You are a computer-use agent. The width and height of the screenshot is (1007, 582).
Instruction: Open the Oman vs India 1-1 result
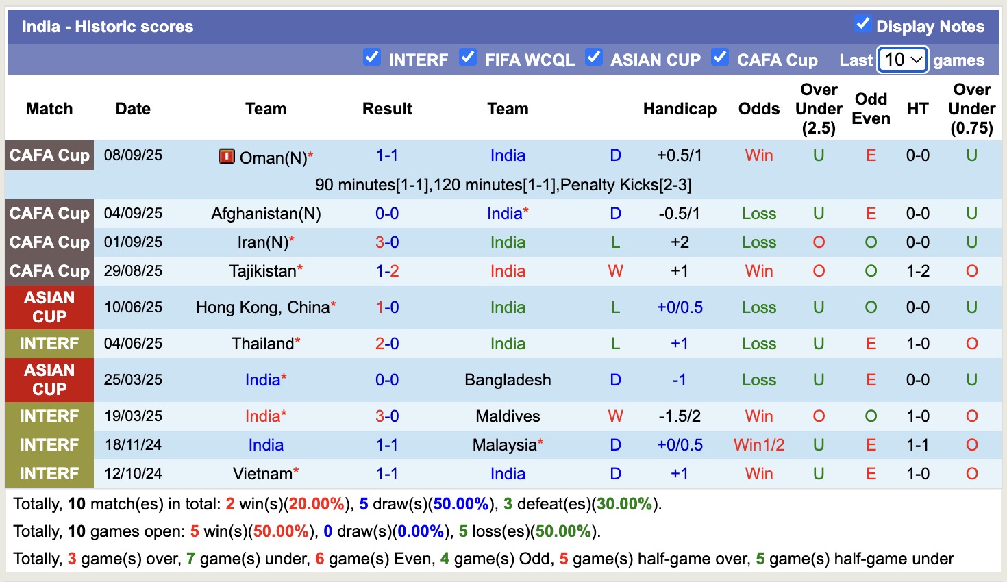[x=387, y=155]
